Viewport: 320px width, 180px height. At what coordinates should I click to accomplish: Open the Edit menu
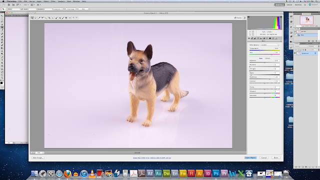tap(25, 1)
